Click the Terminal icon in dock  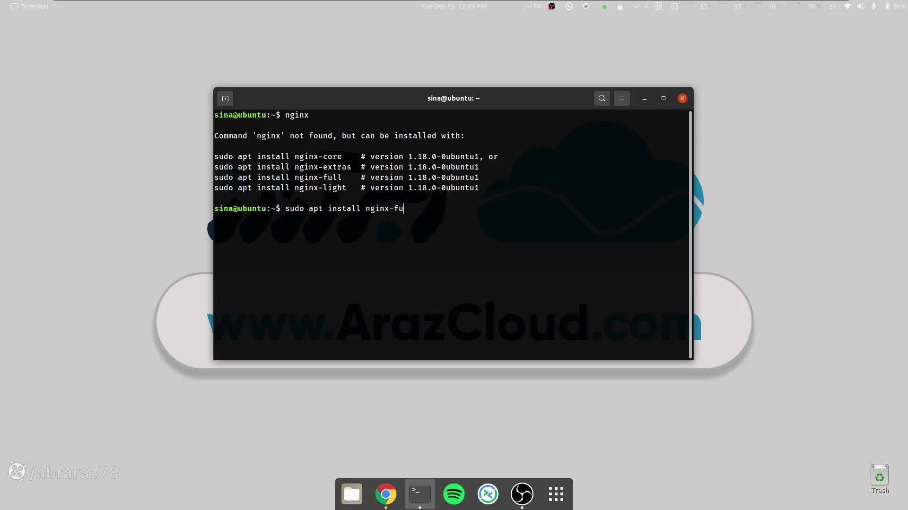tap(420, 494)
